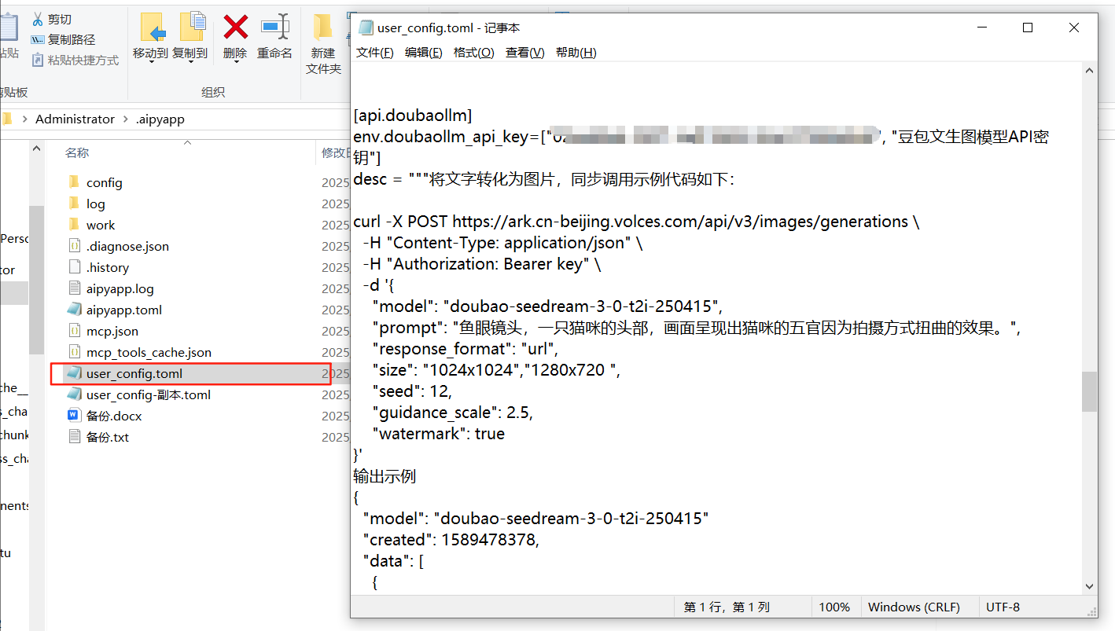
Task: Open the Move to (移动到) dropdown arrow
Action: [x=151, y=63]
